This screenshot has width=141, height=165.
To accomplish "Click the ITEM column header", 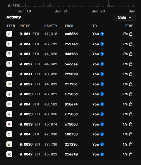I will (x=11, y=26).
